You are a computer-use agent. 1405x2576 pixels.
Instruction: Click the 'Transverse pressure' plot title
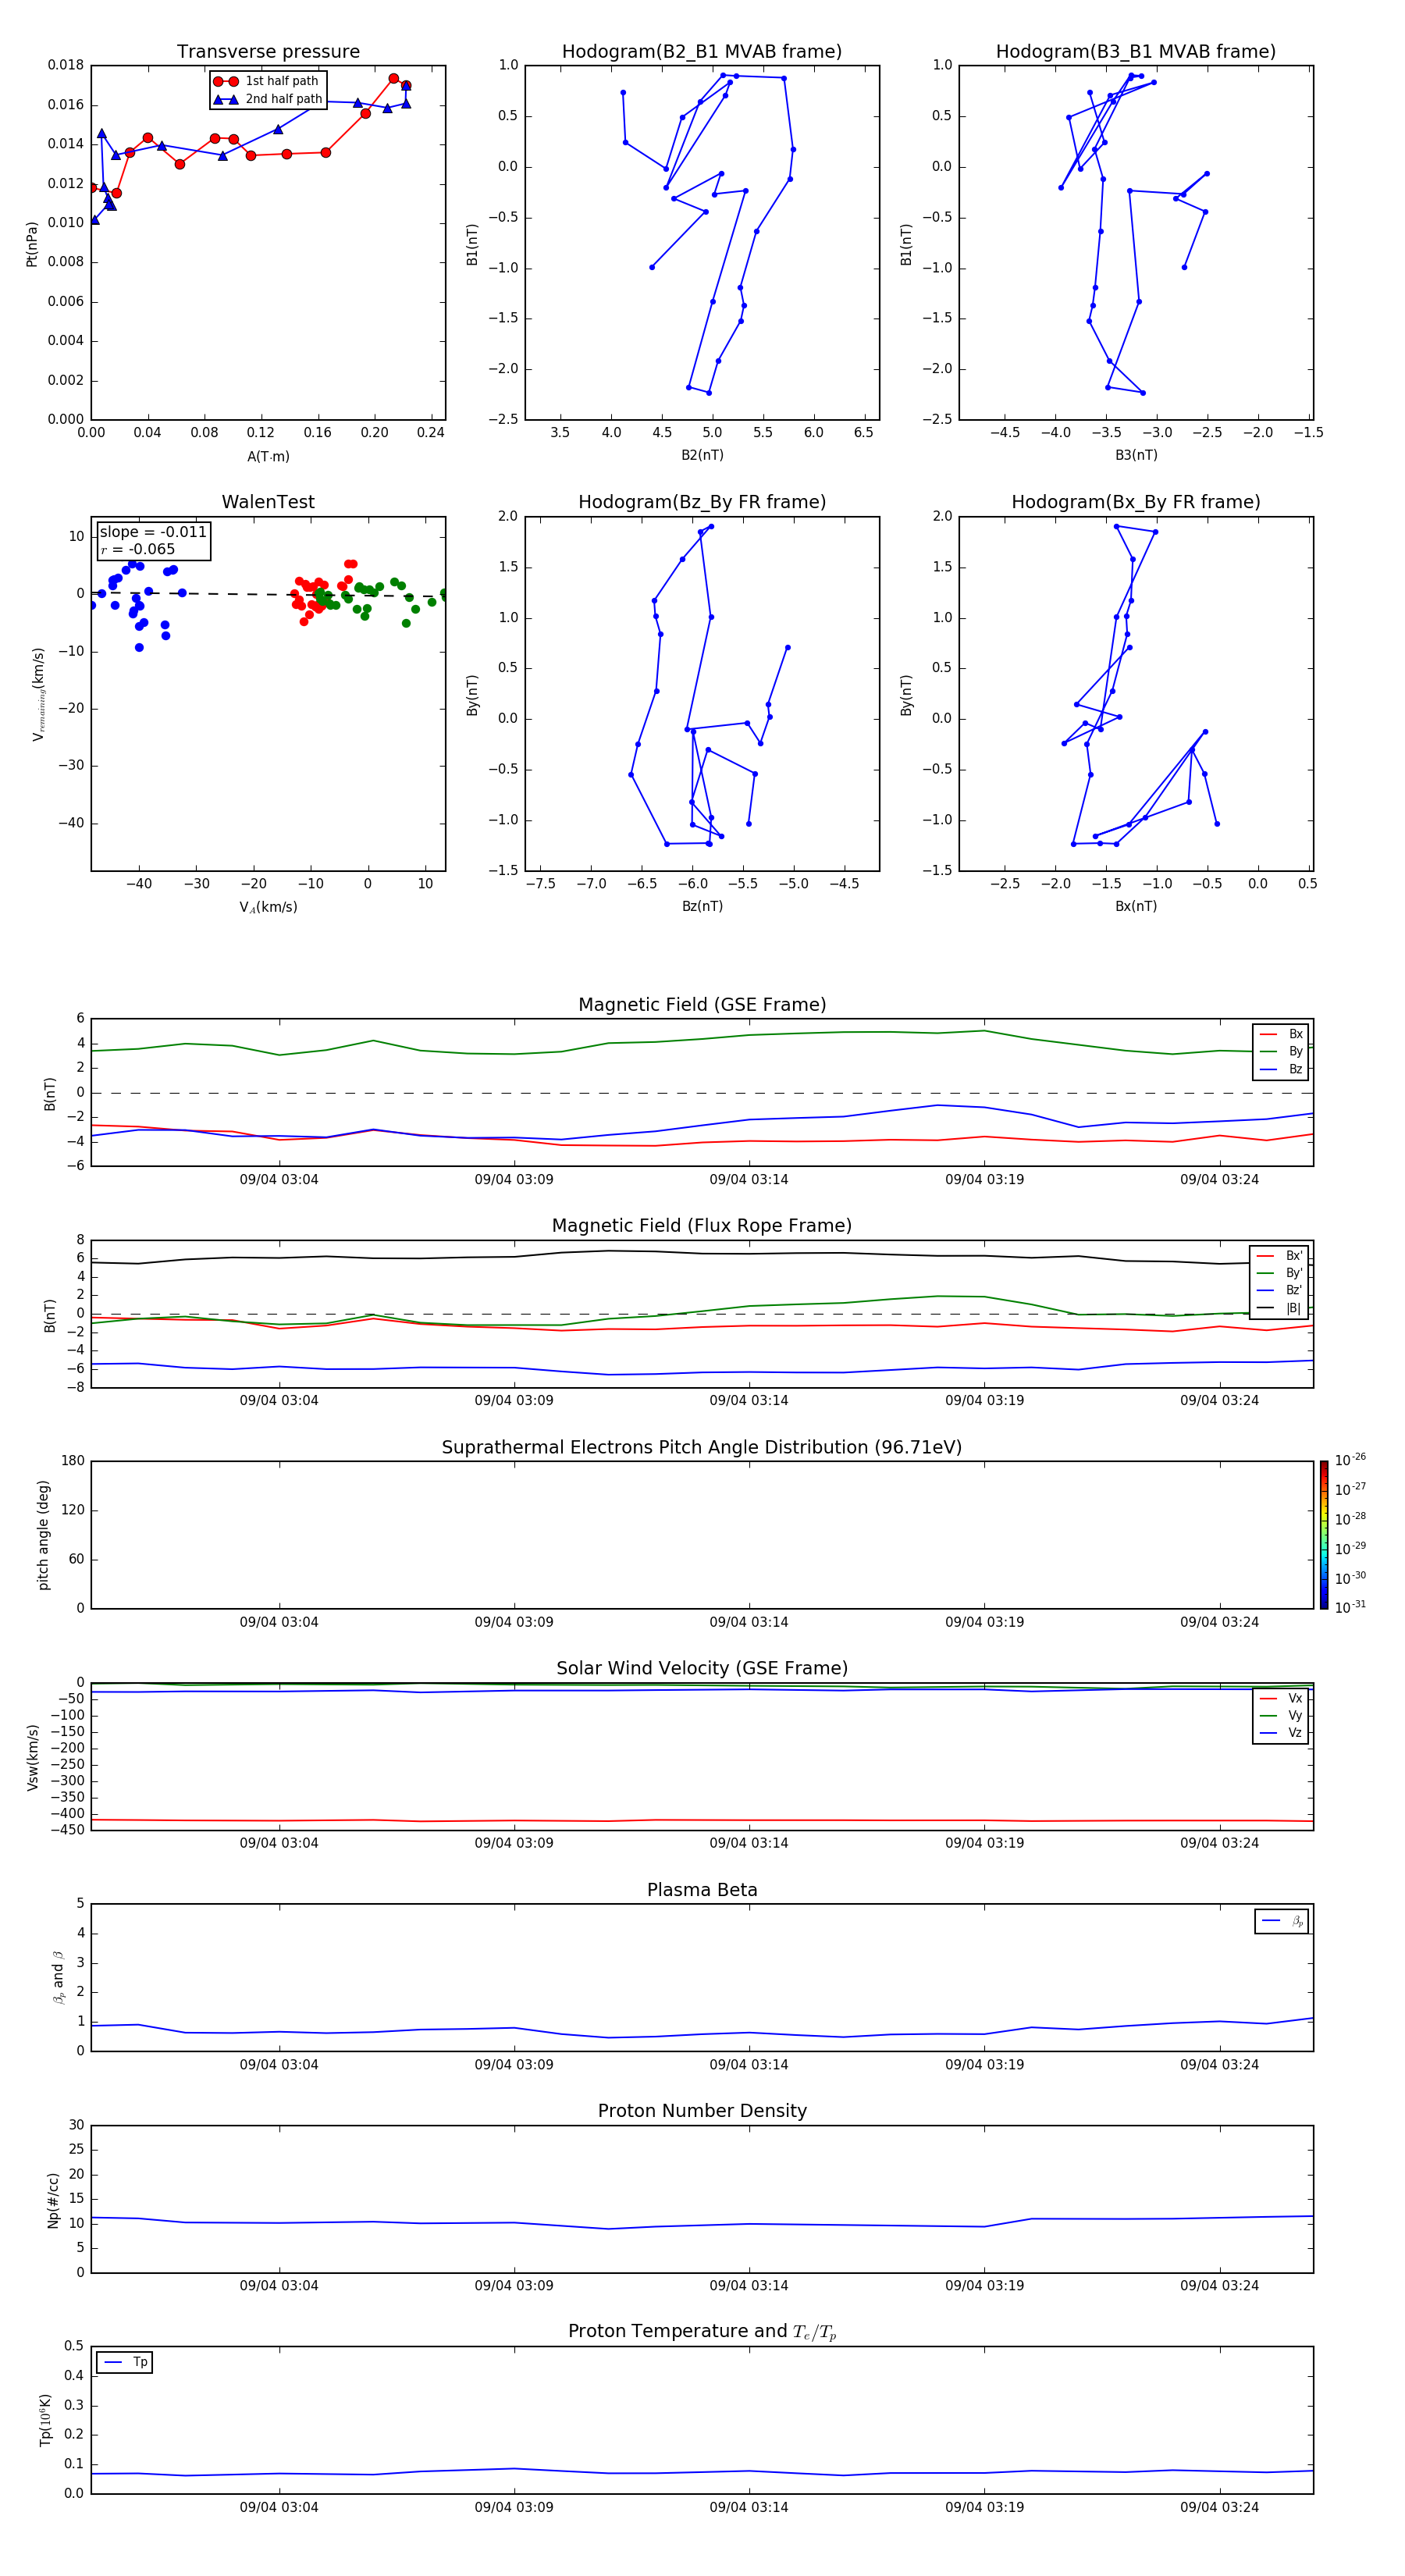(268, 52)
